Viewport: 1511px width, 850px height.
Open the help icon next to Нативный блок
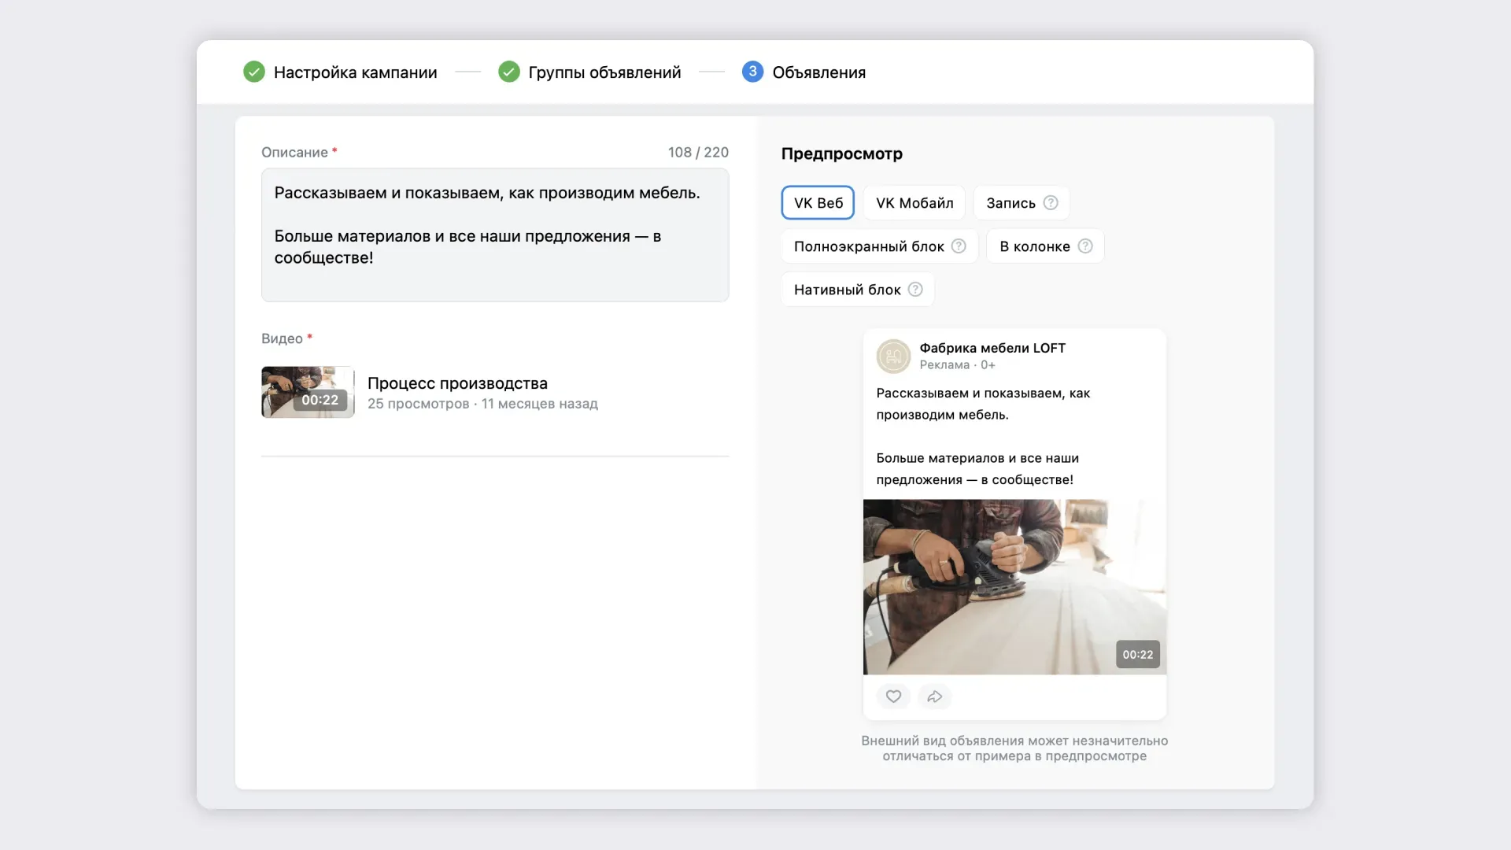pyautogui.click(x=915, y=290)
